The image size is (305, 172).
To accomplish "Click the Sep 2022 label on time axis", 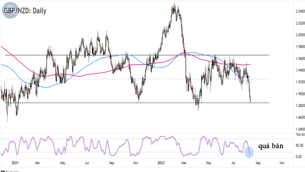I will point(258,163).
